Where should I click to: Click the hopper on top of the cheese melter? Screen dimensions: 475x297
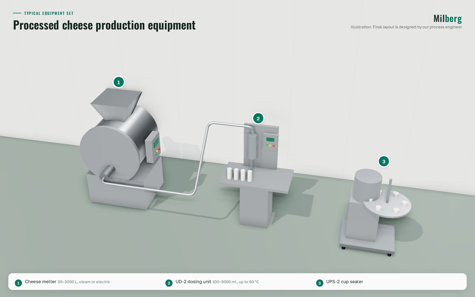click(x=116, y=104)
